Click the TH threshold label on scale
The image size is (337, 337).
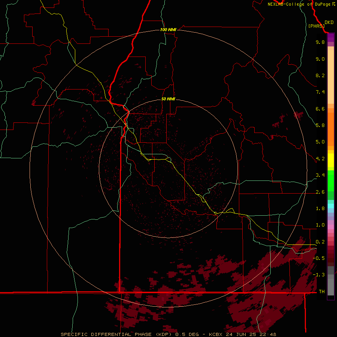[322, 292]
